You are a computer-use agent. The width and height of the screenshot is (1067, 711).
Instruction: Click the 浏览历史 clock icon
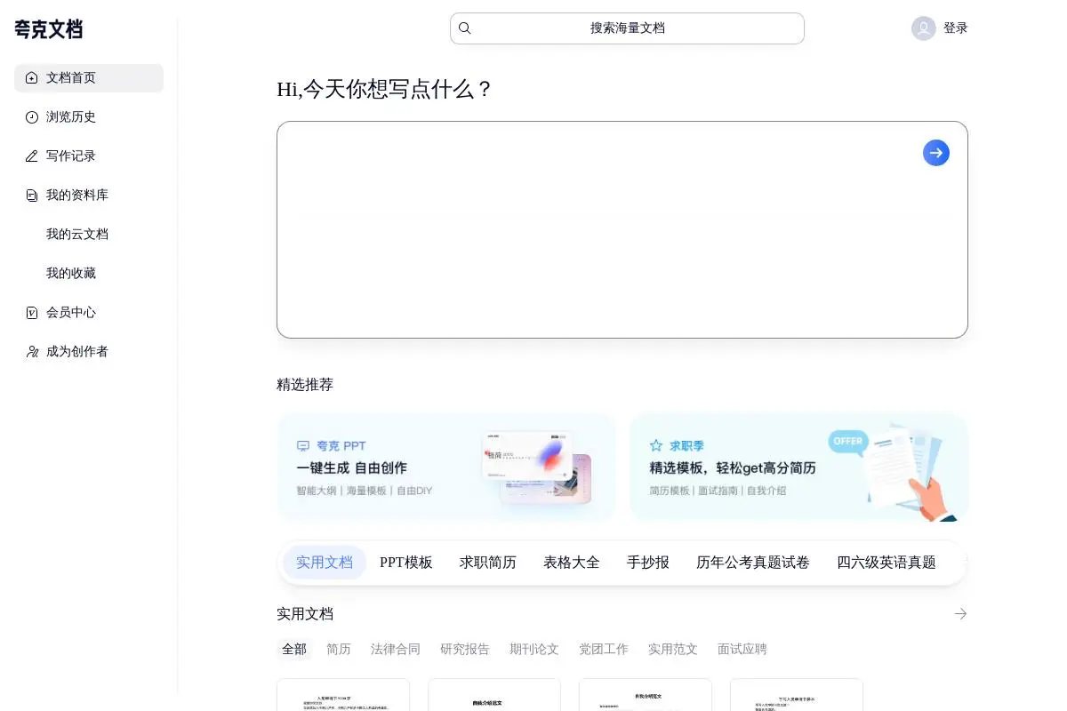click(32, 117)
